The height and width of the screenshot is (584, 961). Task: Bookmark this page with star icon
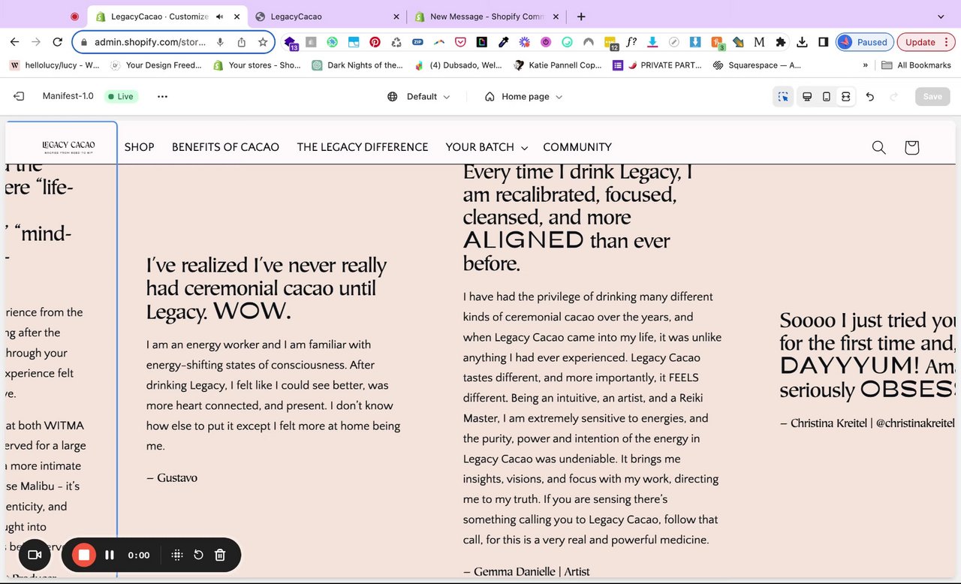point(263,42)
